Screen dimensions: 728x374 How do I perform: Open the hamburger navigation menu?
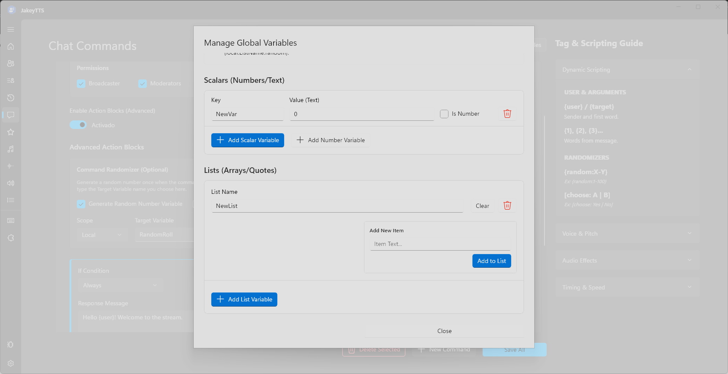point(11,29)
